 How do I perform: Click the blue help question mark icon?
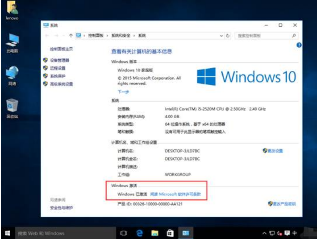tap(299, 45)
